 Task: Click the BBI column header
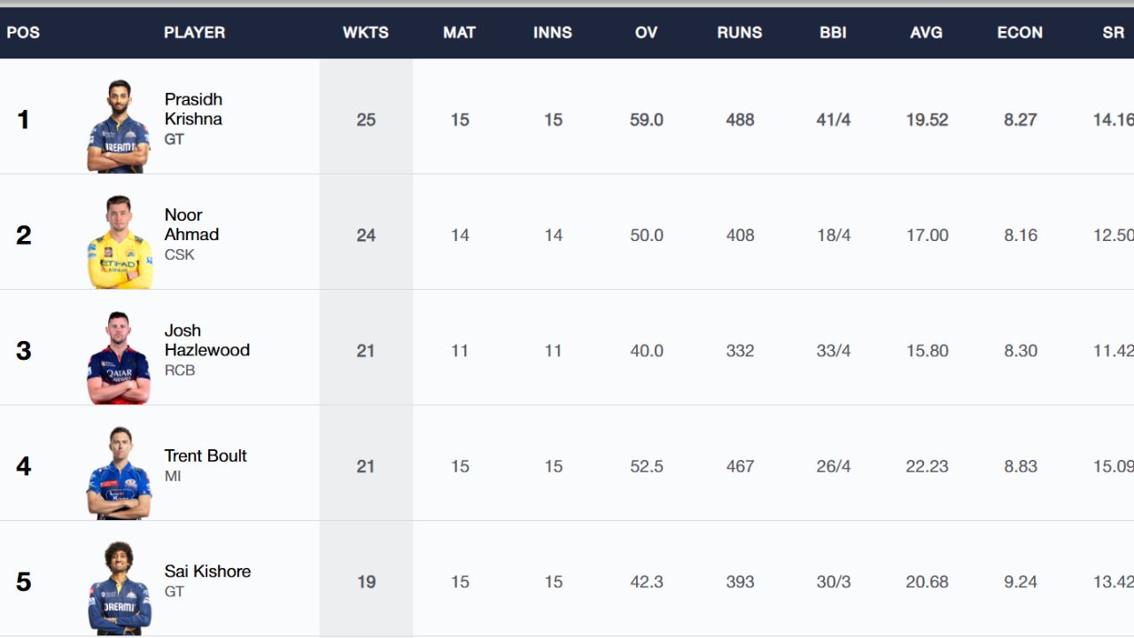pyautogui.click(x=833, y=32)
